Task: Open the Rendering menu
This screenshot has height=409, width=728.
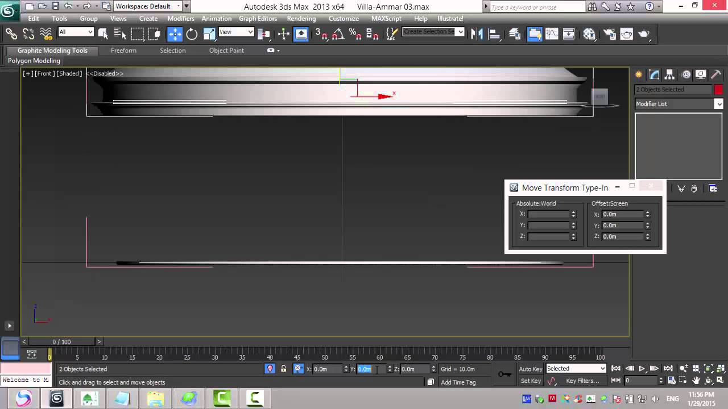Action: (x=301, y=18)
